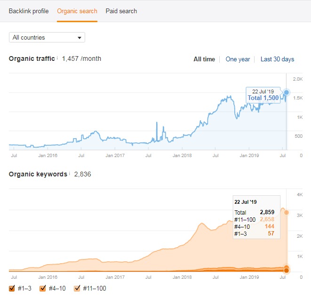Click the blue traffic data point marker
Viewport: 311px width, 300px height.
point(287,92)
